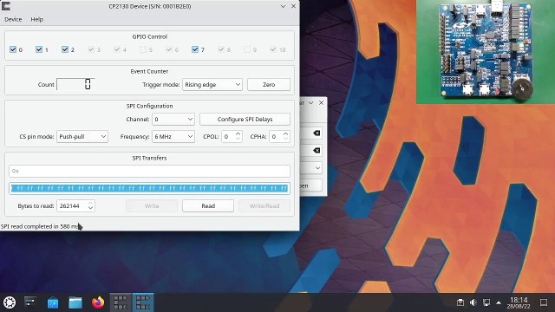Launch Discover software center
Screen dimensions: 555x312
(53, 302)
